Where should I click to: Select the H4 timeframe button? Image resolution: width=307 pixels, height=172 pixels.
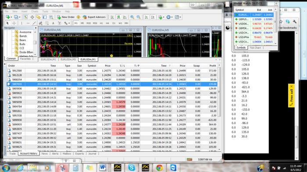(x=107, y=23)
